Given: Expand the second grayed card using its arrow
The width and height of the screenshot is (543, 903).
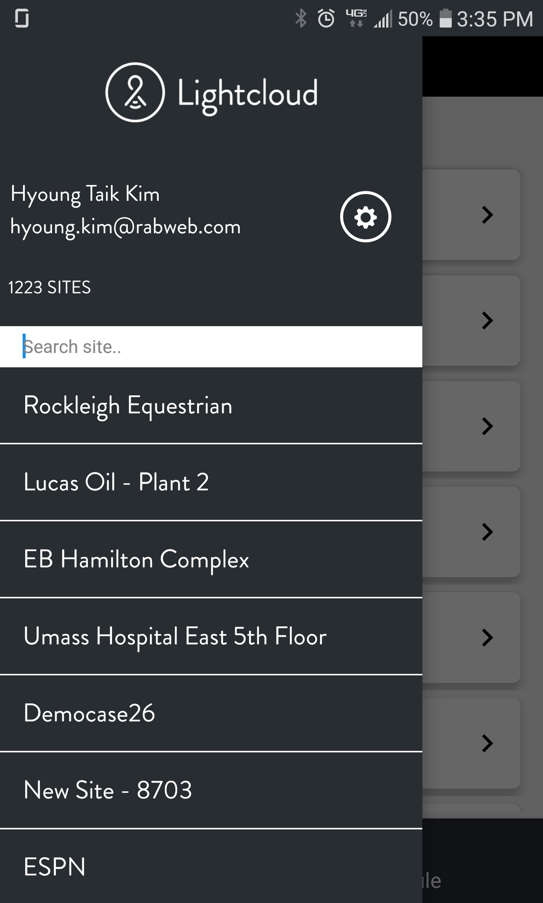Looking at the screenshot, I should 488,320.
